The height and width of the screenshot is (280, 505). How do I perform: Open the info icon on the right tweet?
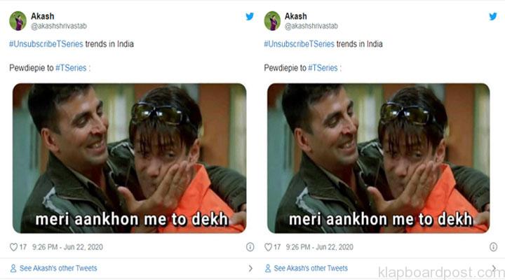point(493,247)
